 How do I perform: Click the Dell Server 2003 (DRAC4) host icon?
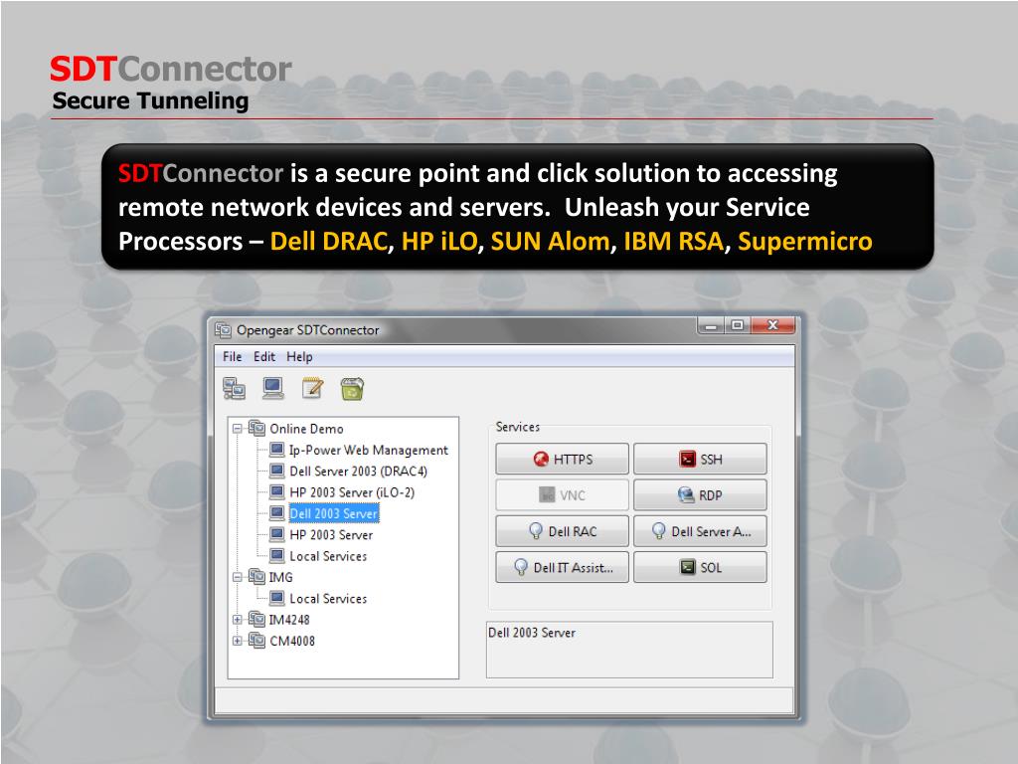277,471
